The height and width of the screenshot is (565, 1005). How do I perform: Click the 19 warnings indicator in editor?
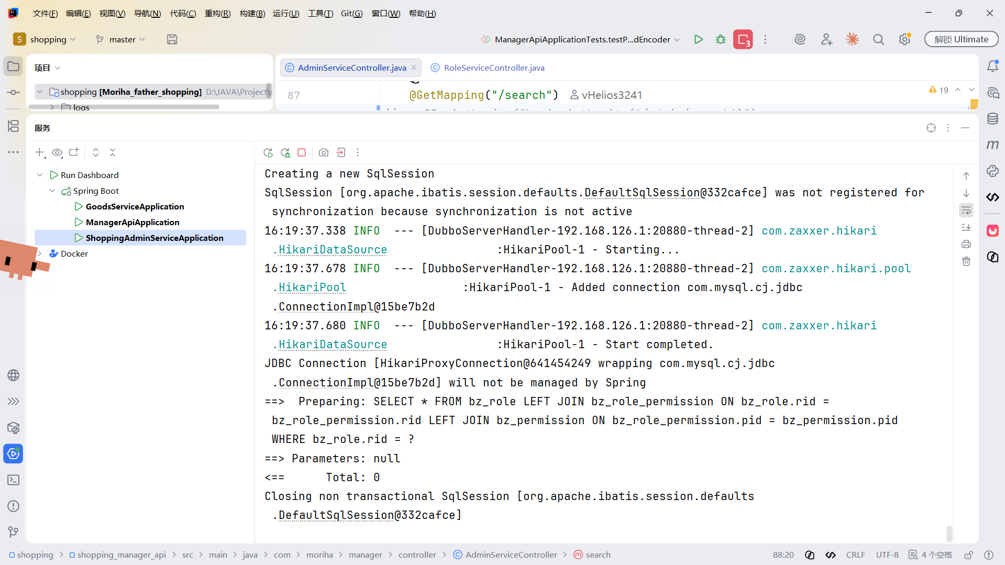click(938, 90)
